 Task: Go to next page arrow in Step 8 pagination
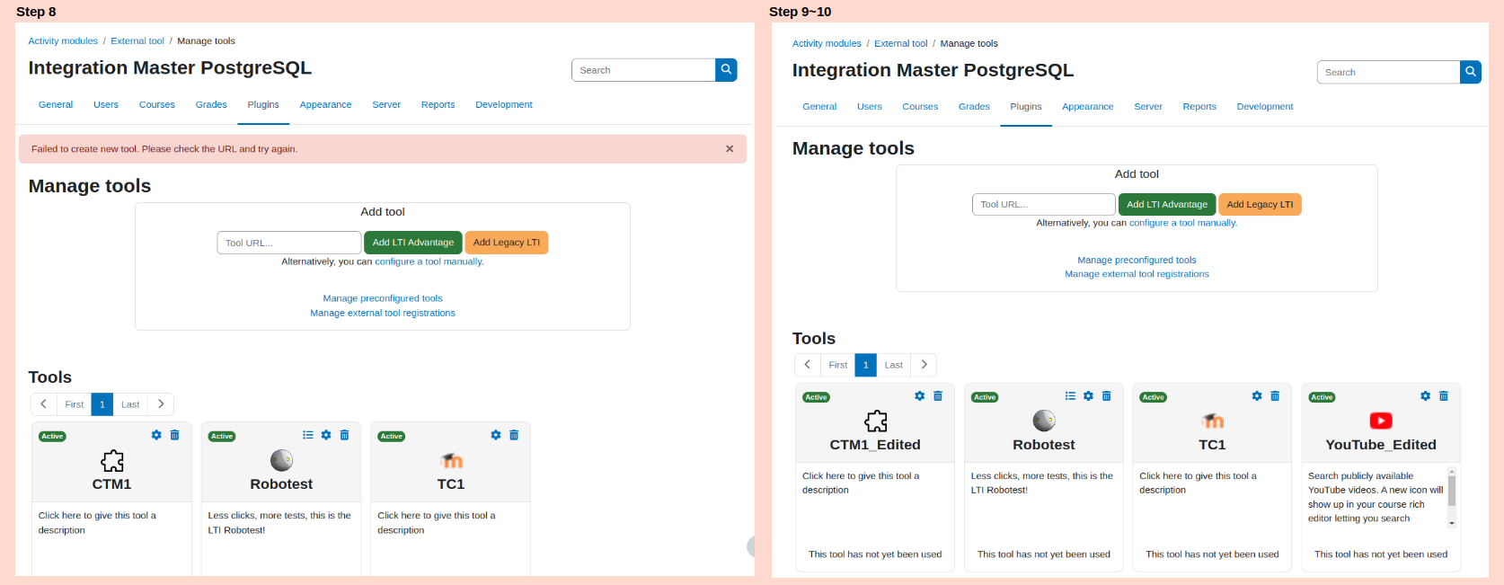pos(161,404)
